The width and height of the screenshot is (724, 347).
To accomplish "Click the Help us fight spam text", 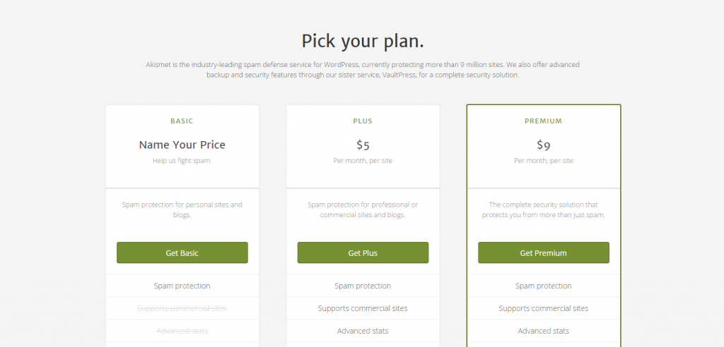I will [x=182, y=161].
